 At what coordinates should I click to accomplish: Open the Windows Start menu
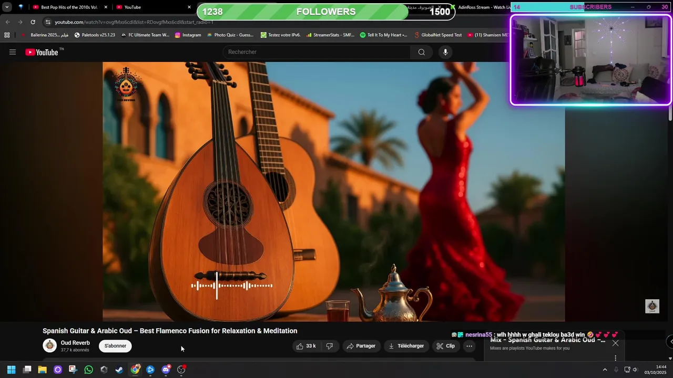click(x=11, y=370)
